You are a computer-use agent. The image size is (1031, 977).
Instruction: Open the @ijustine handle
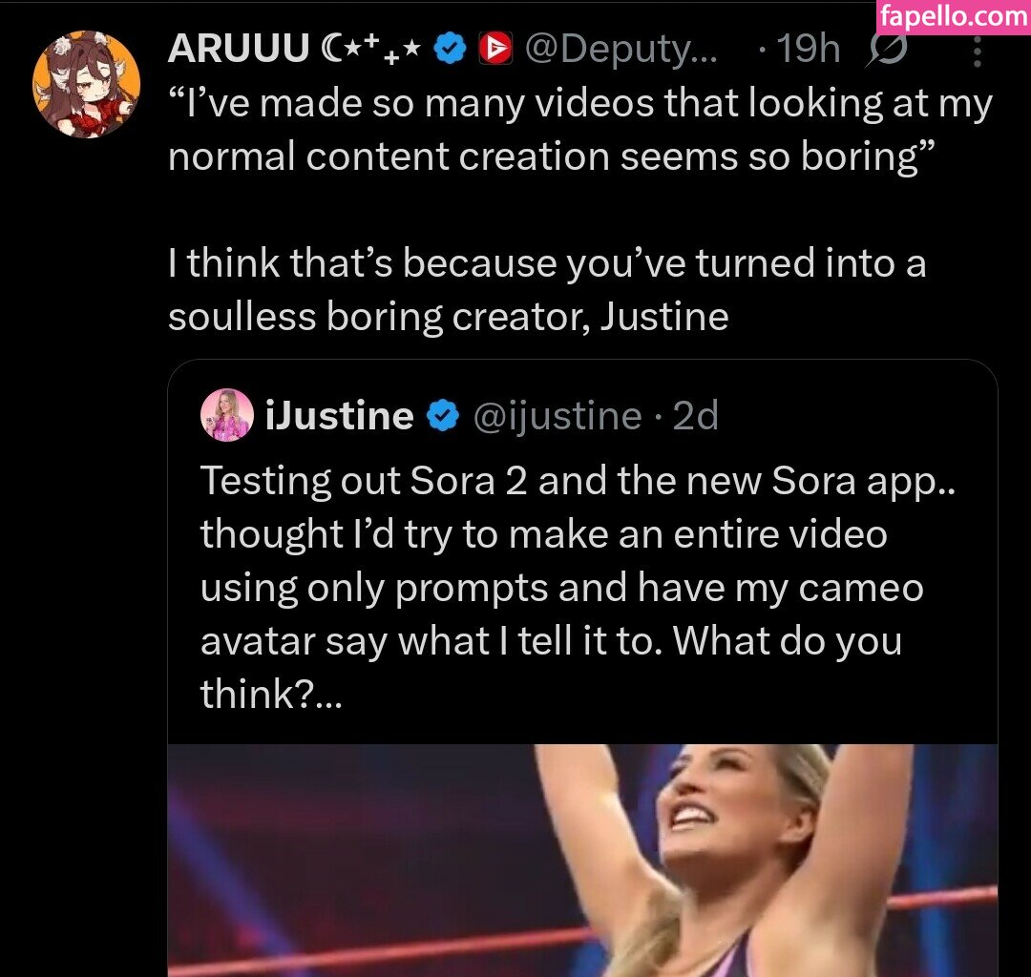pyautogui.click(x=558, y=416)
